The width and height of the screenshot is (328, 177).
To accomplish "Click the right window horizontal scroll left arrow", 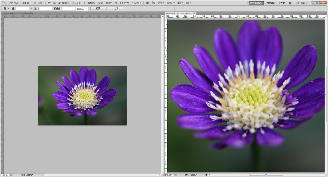I will coord(209,175).
